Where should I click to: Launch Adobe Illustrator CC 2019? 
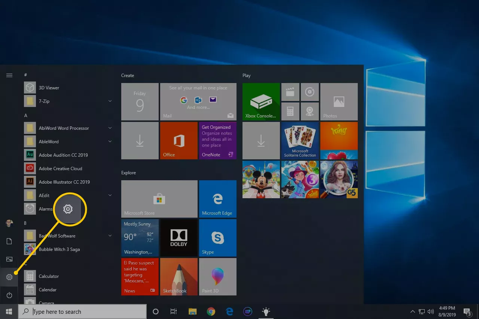click(64, 182)
